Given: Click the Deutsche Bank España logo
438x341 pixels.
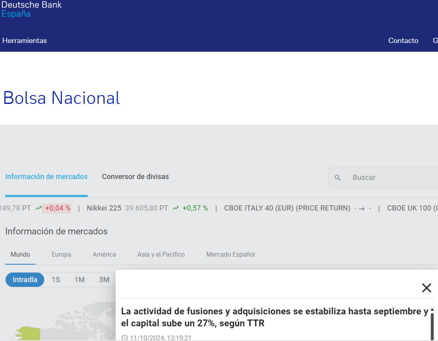Looking at the screenshot, I should [31, 9].
